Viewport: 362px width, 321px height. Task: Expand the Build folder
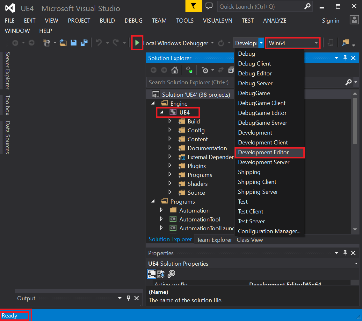170,121
